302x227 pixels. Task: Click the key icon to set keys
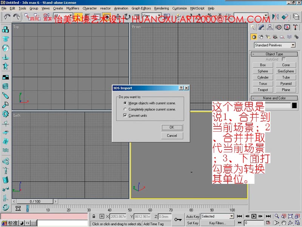pos(178,219)
